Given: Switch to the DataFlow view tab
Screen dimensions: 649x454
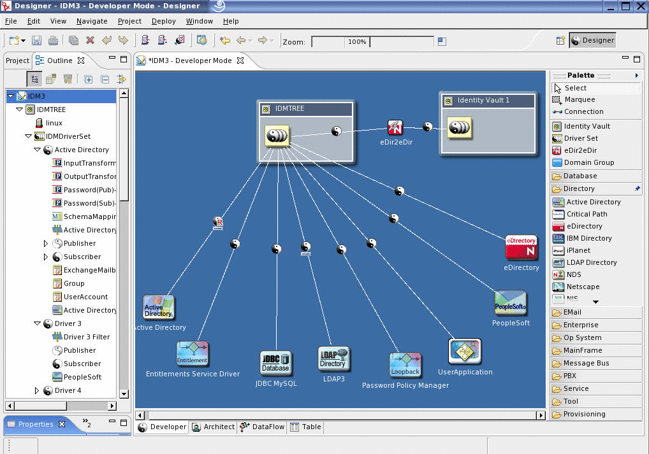Looking at the screenshot, I should 263,427.
